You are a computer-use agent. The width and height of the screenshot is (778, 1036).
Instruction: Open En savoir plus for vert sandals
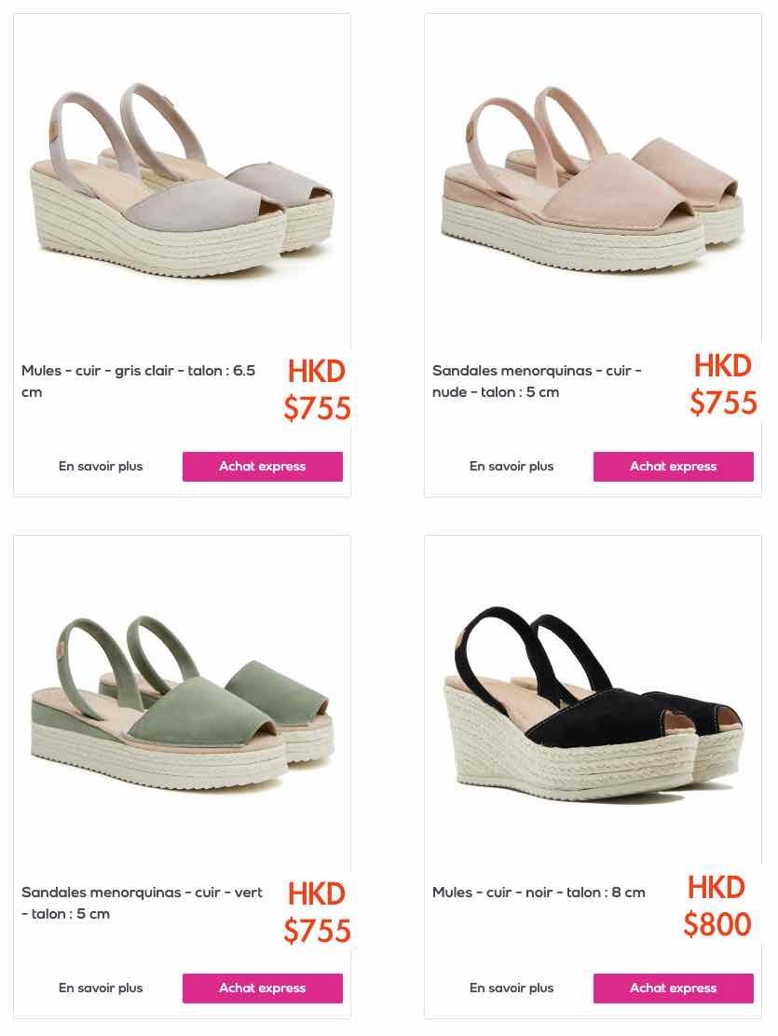(x=101, y=988)
